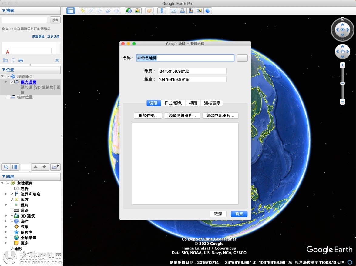
Task: Click the blue globe toolbar icon
Action: tap(207, 11)
